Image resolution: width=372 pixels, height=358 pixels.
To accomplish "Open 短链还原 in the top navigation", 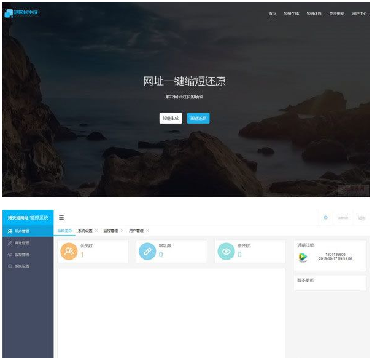I will tap(314, 14).
